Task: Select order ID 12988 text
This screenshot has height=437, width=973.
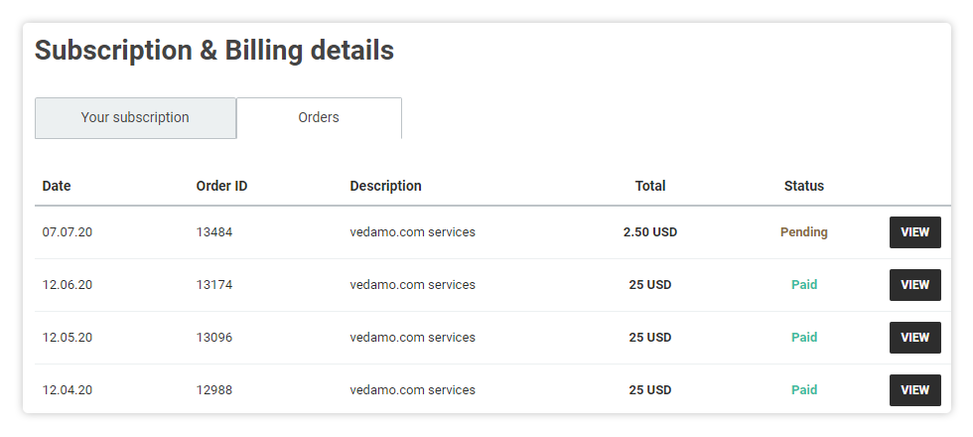Action: 214,390
